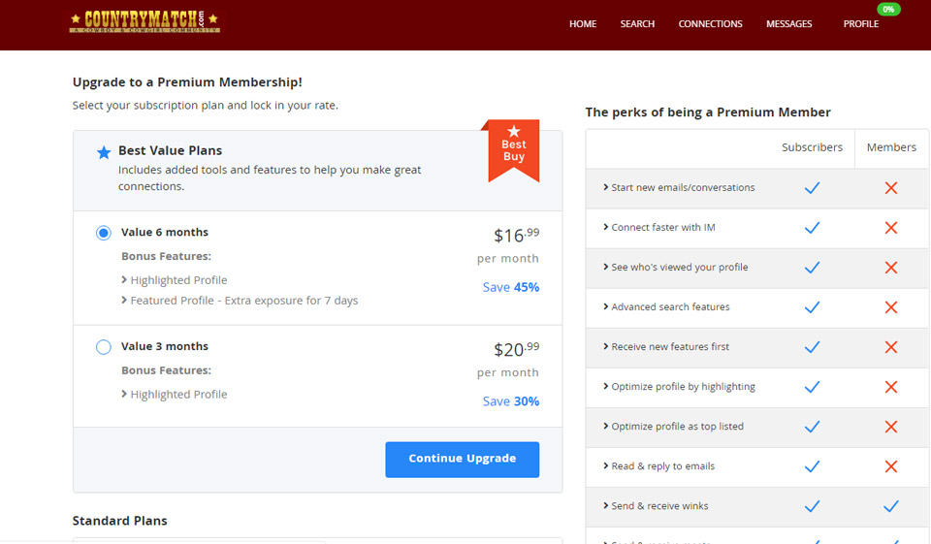
Task: Open the Messages menu item
Action: pos(788,24)
